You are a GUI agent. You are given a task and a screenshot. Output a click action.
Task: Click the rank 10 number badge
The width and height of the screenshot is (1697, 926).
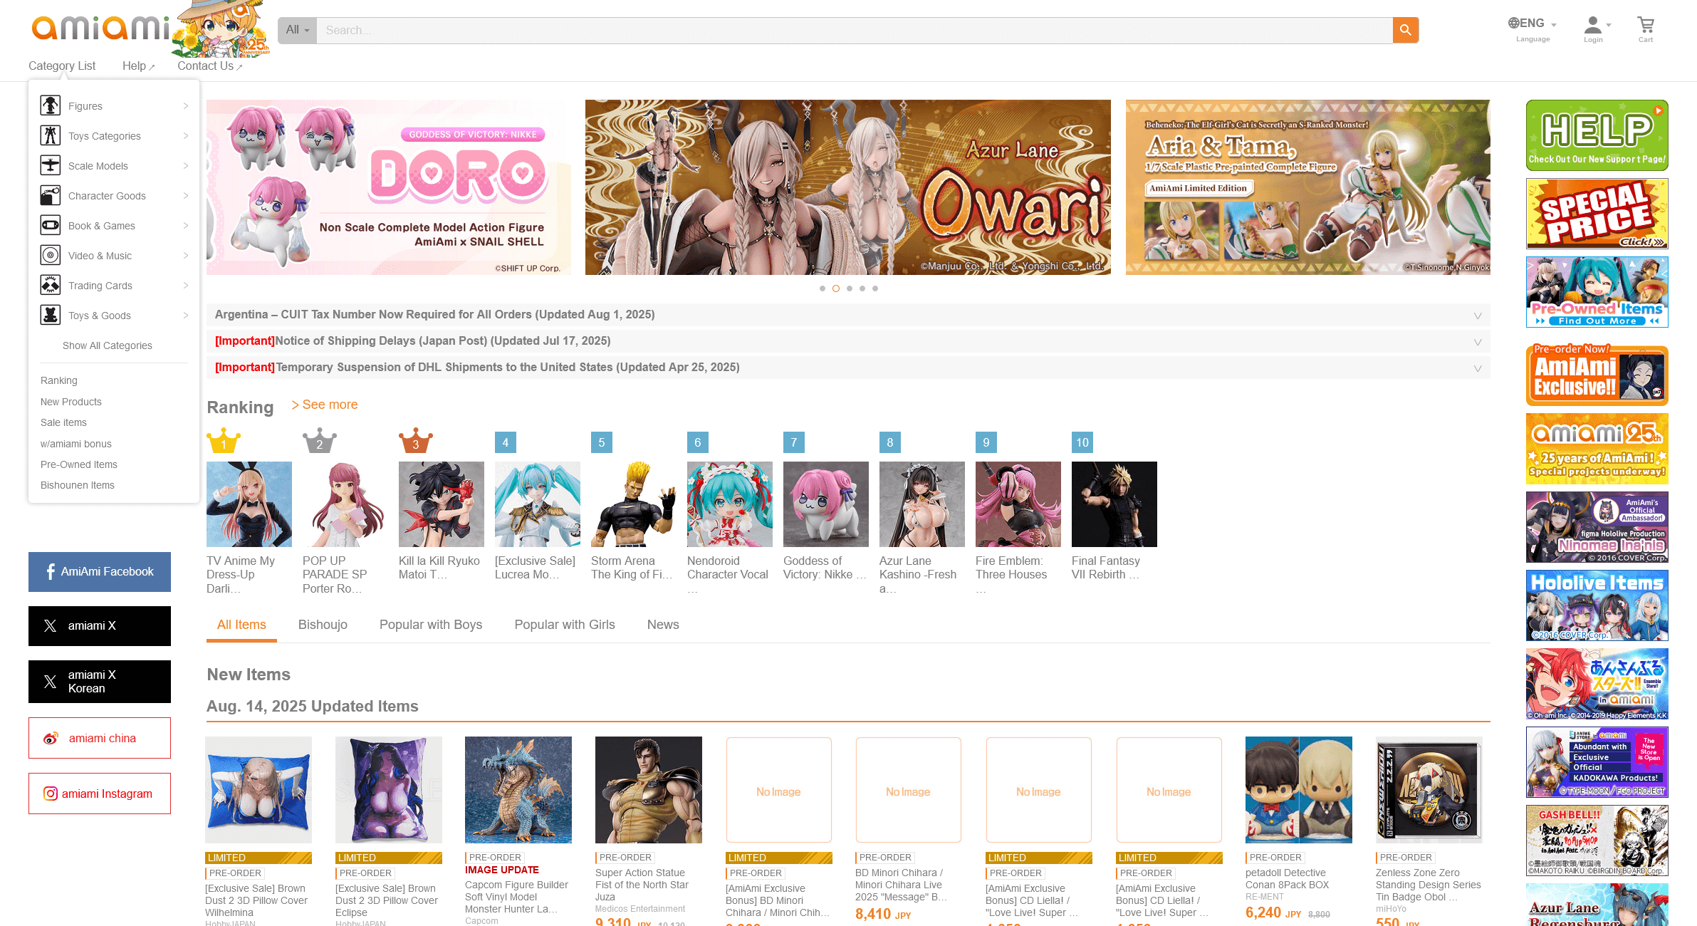(1082, 442)
